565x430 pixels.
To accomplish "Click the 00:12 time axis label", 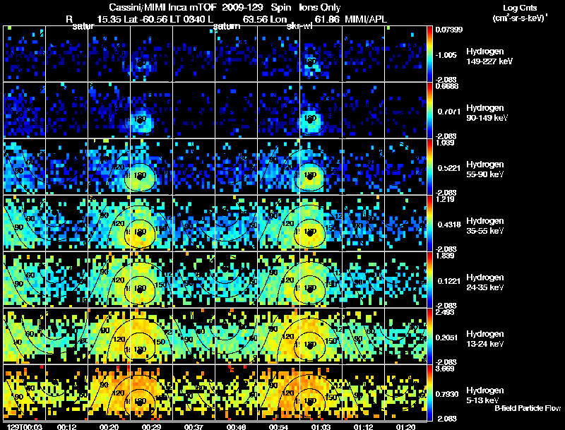I will [66, 427].
